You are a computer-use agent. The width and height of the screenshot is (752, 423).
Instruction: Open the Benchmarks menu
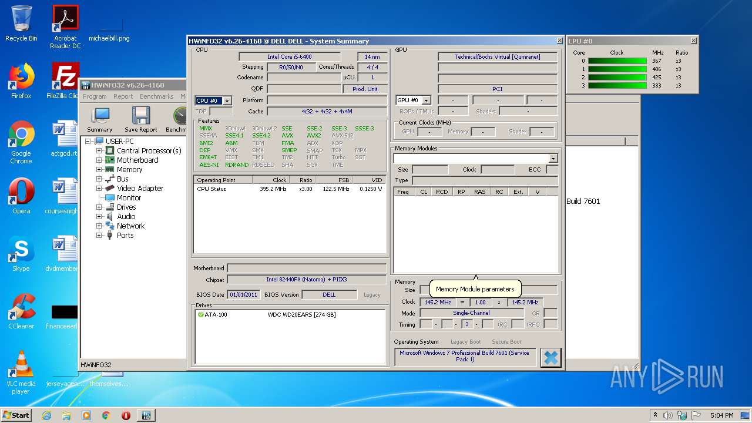(x=157, y=96)
